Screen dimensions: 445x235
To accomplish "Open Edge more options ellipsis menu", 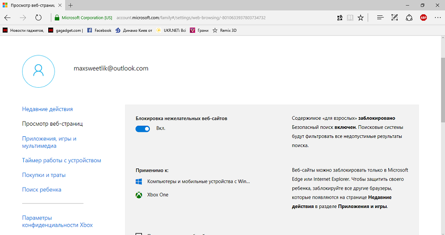I will (x=438, y=17).
